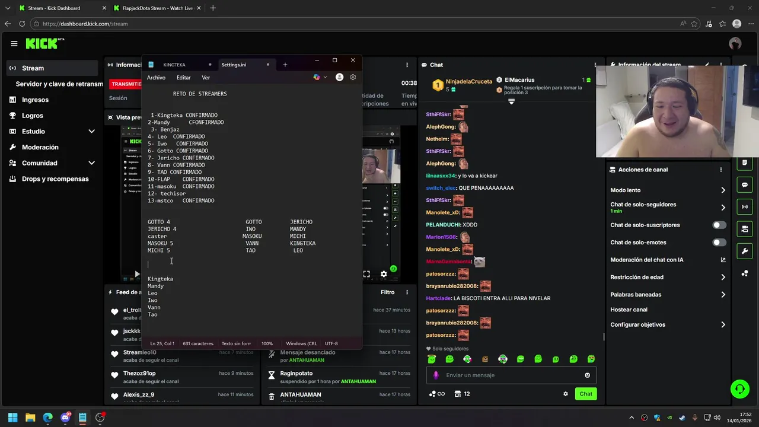759x427 pixels.
Task: Click the Kick logo
Action: (x=44, y=43)
